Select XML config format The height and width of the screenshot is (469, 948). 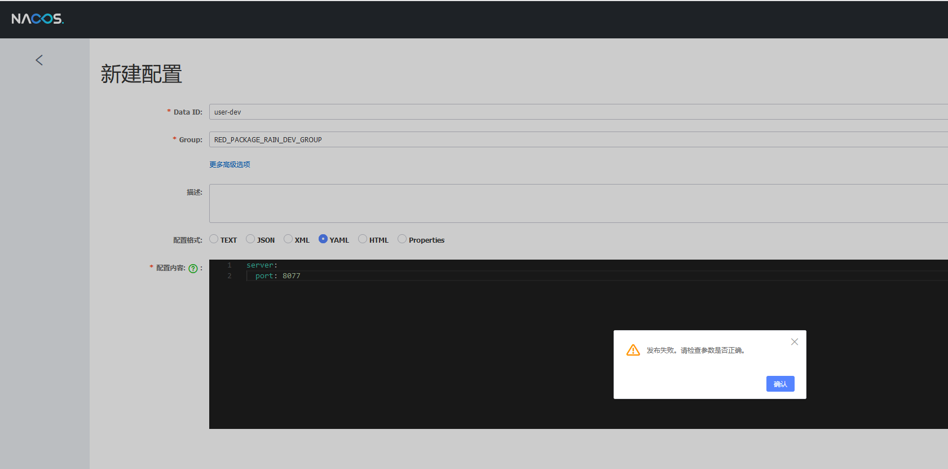[288, 239]
